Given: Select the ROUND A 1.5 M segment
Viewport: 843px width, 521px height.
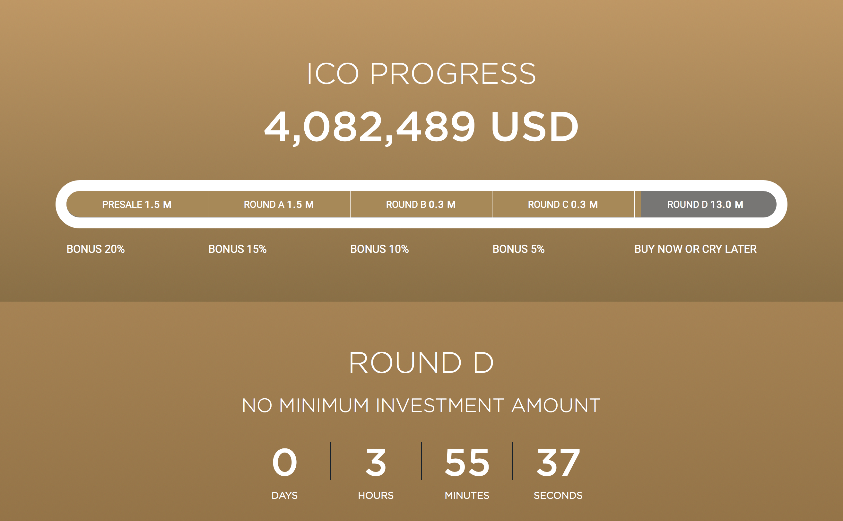Looking at the screenshot, I should click(x=279, y=204).
